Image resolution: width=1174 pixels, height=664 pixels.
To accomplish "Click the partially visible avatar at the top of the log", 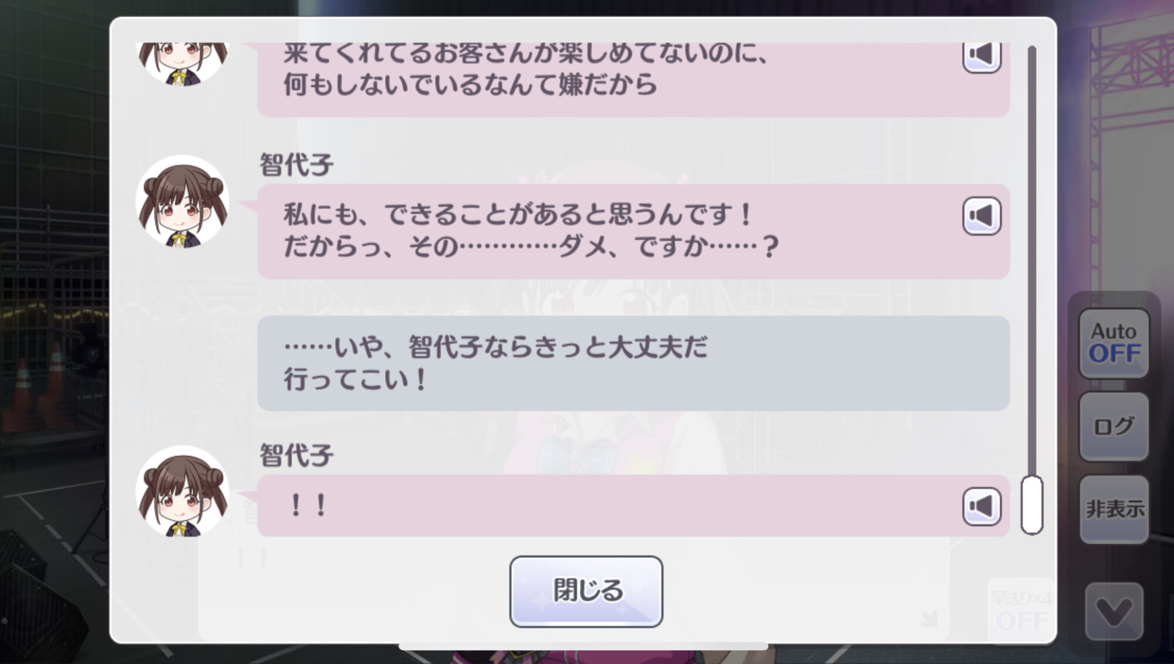I will point(183,63).
